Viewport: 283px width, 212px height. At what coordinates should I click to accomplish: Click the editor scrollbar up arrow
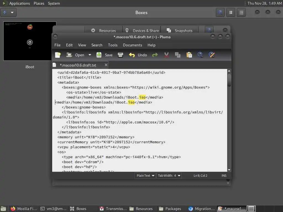click(229, 71)
